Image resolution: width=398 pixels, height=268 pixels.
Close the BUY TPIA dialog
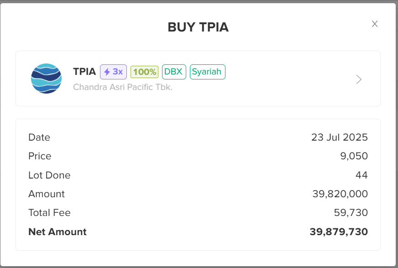[375, 24]
